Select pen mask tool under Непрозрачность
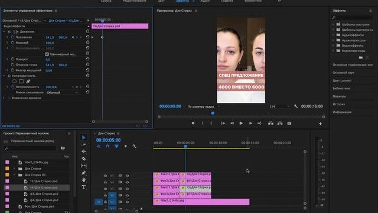378x213 pixels. pos(28,82)
